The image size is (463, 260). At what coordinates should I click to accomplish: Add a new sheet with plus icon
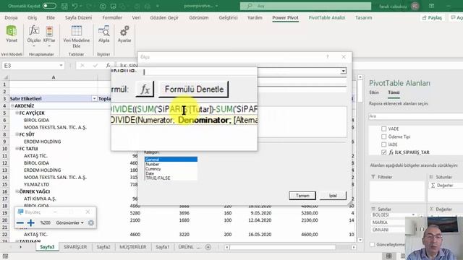pos(208,247)
